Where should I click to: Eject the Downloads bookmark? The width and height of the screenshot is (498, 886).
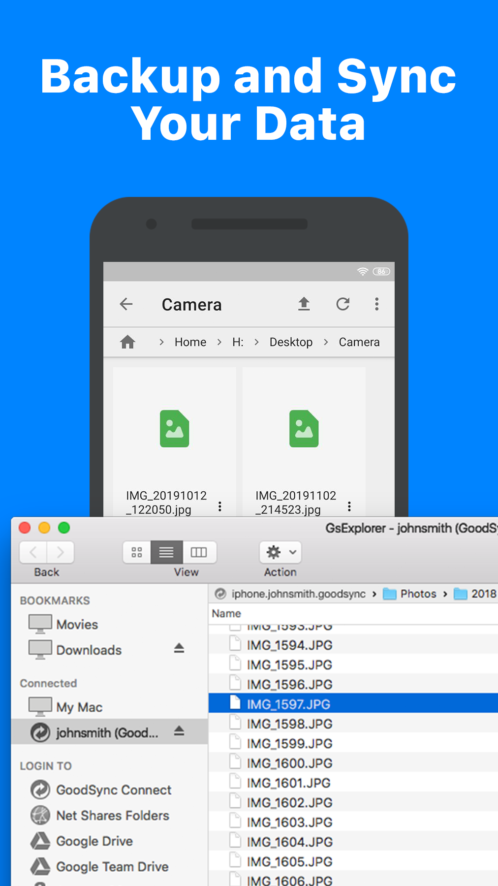(179, 649)
